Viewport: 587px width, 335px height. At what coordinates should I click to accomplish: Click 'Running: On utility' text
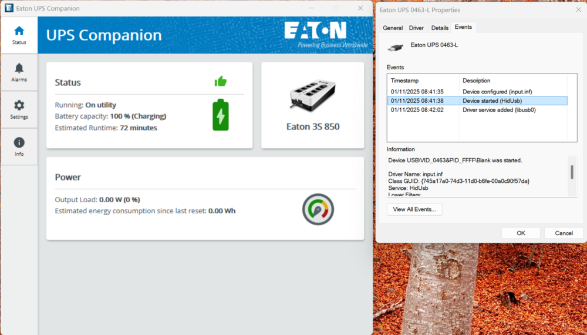tap(85, 105)
